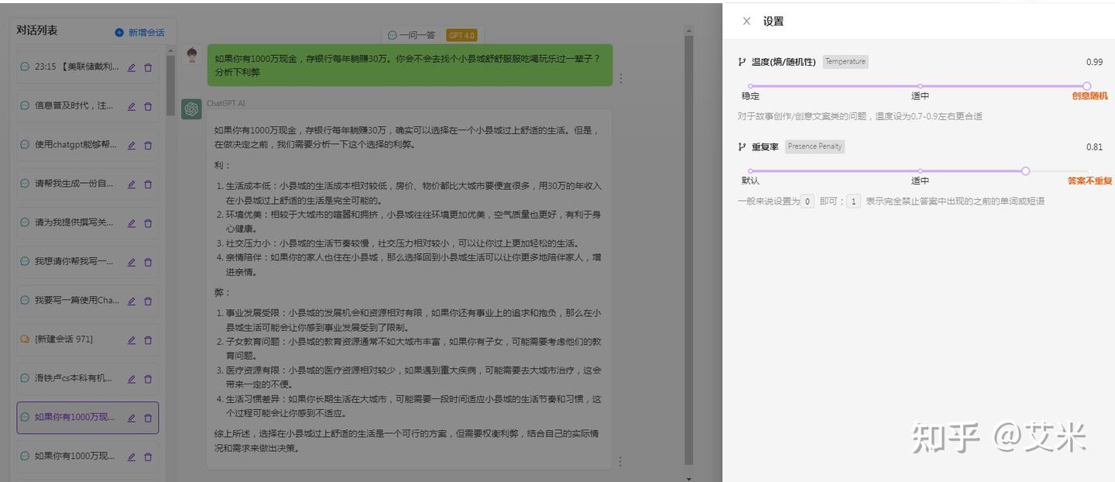Open the 我想请你帮我写一 conversation
Screen dimensions: 1115x482
[87, 262]
